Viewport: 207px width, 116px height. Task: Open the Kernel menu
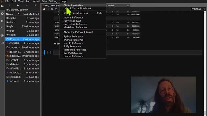tap(36, 1)
